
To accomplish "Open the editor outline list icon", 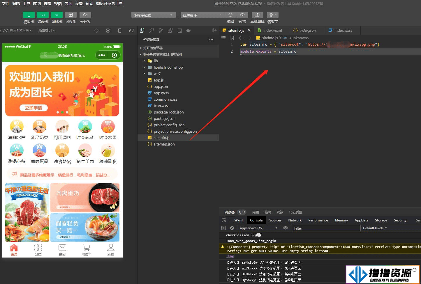I will pos(223,38).
